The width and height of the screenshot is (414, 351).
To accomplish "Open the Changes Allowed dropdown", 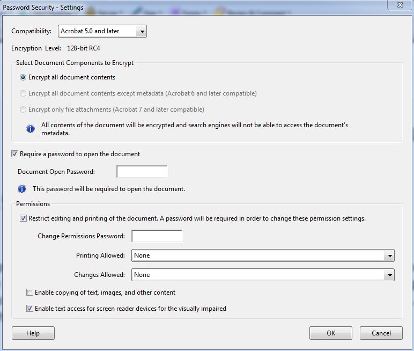I will (x=263, y=275).
